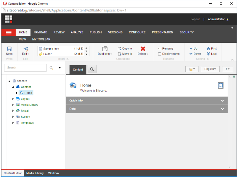Click the red Delete X icon
Image resolution: width=238 pixels, height=177 pixels.
pos(143,49)
